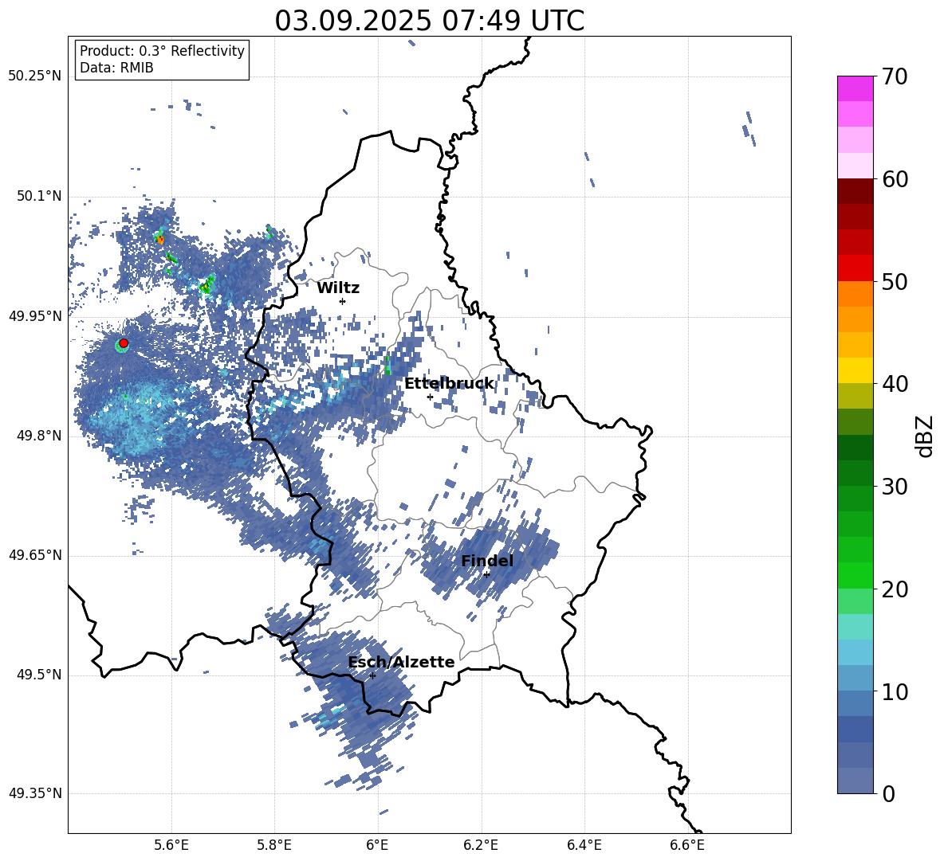Click the Esch/Alzette city label
The height and width of the screenshot is (861, 944).
click(x=401, y=663)
